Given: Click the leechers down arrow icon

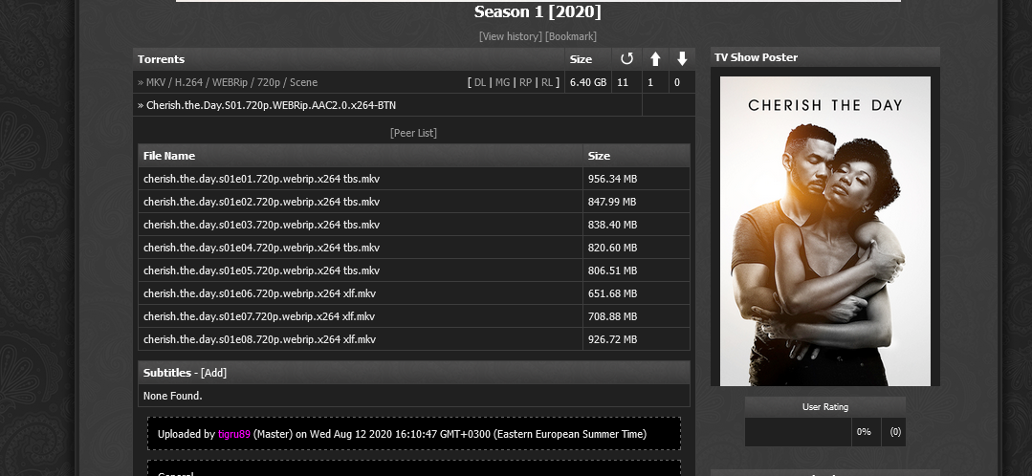Looking at the screenshot, I should (682, 59).
